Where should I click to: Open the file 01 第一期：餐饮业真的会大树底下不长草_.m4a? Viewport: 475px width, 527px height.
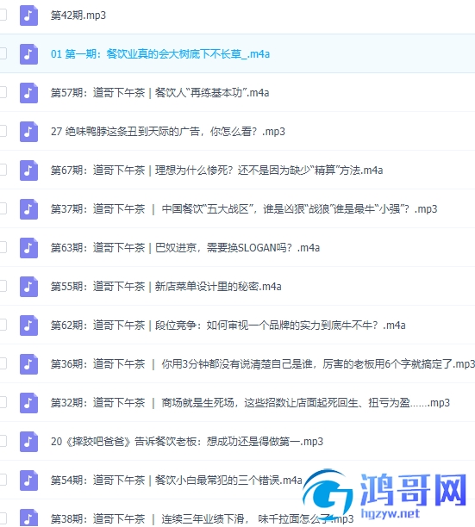click(160, 54)
